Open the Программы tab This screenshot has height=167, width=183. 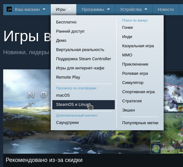click(x=95, y=10)
